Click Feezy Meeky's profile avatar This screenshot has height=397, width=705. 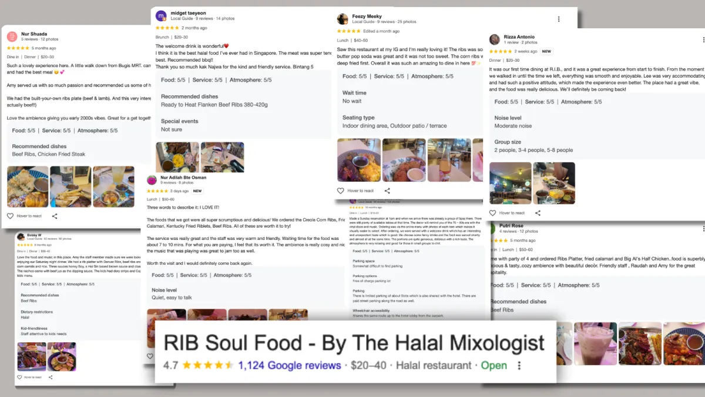[343, 19]
